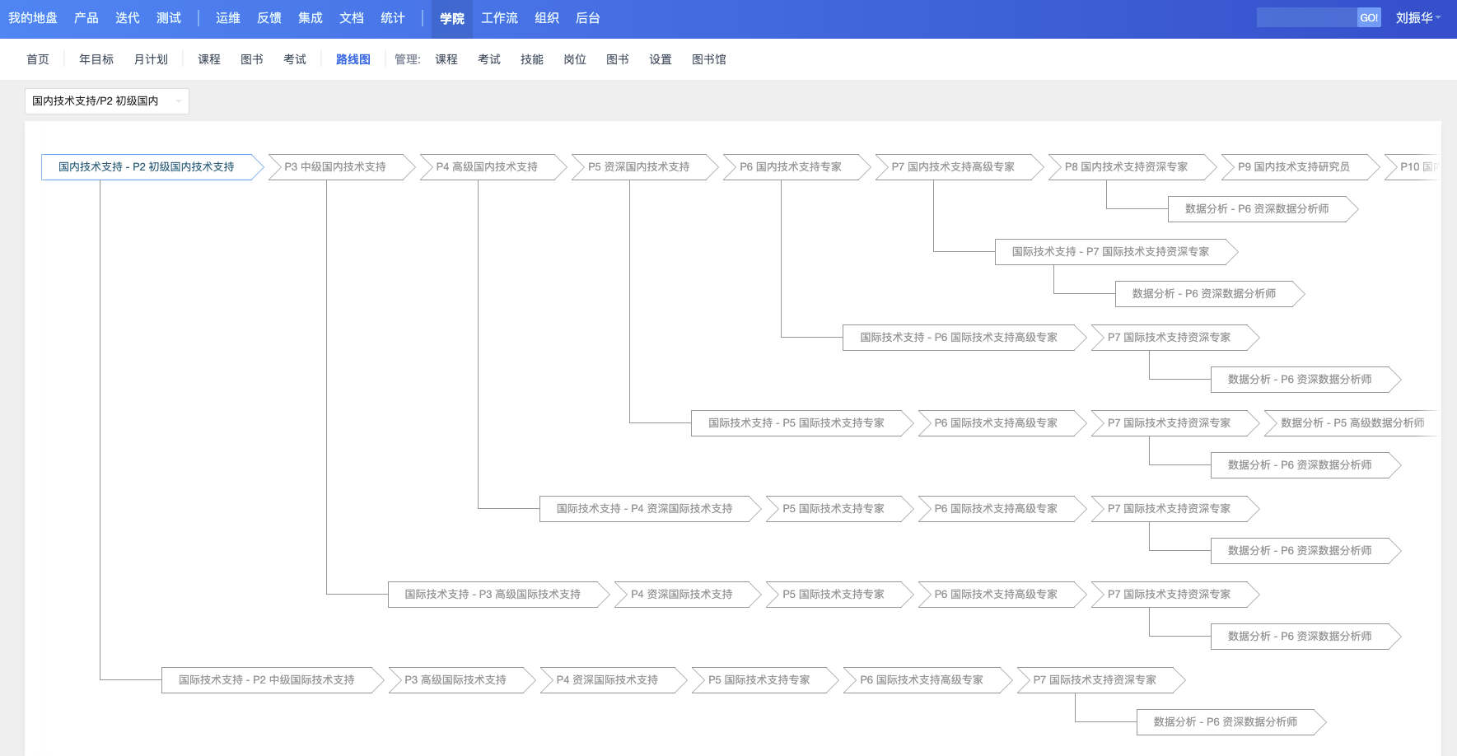This screenshot has height=756, width=1457.
Task: Open the P8 国内技术支持资深专家 node
Action: (1132, 167)
